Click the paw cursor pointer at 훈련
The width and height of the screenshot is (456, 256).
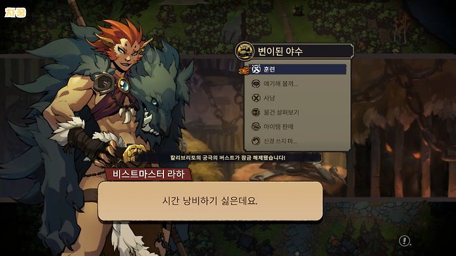point(244,70)
